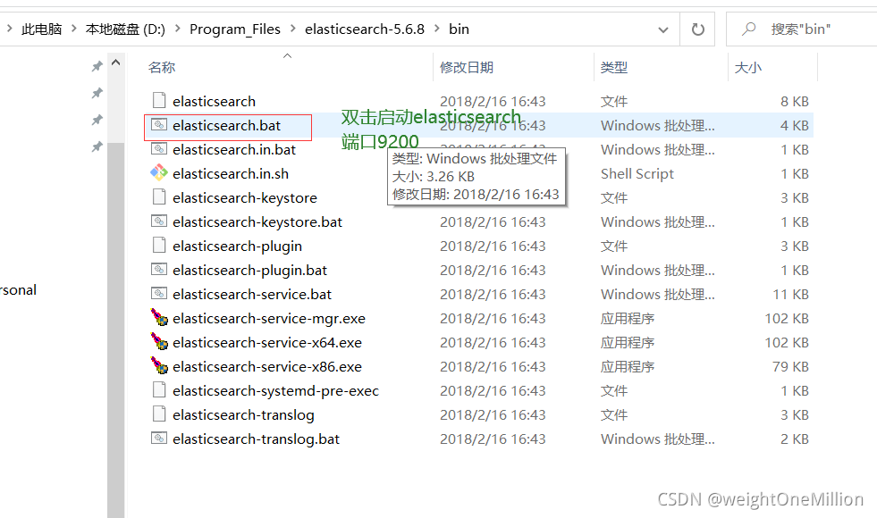Go to elasticsearch-5.6.8 in the breadcrumb

[365, 29]
